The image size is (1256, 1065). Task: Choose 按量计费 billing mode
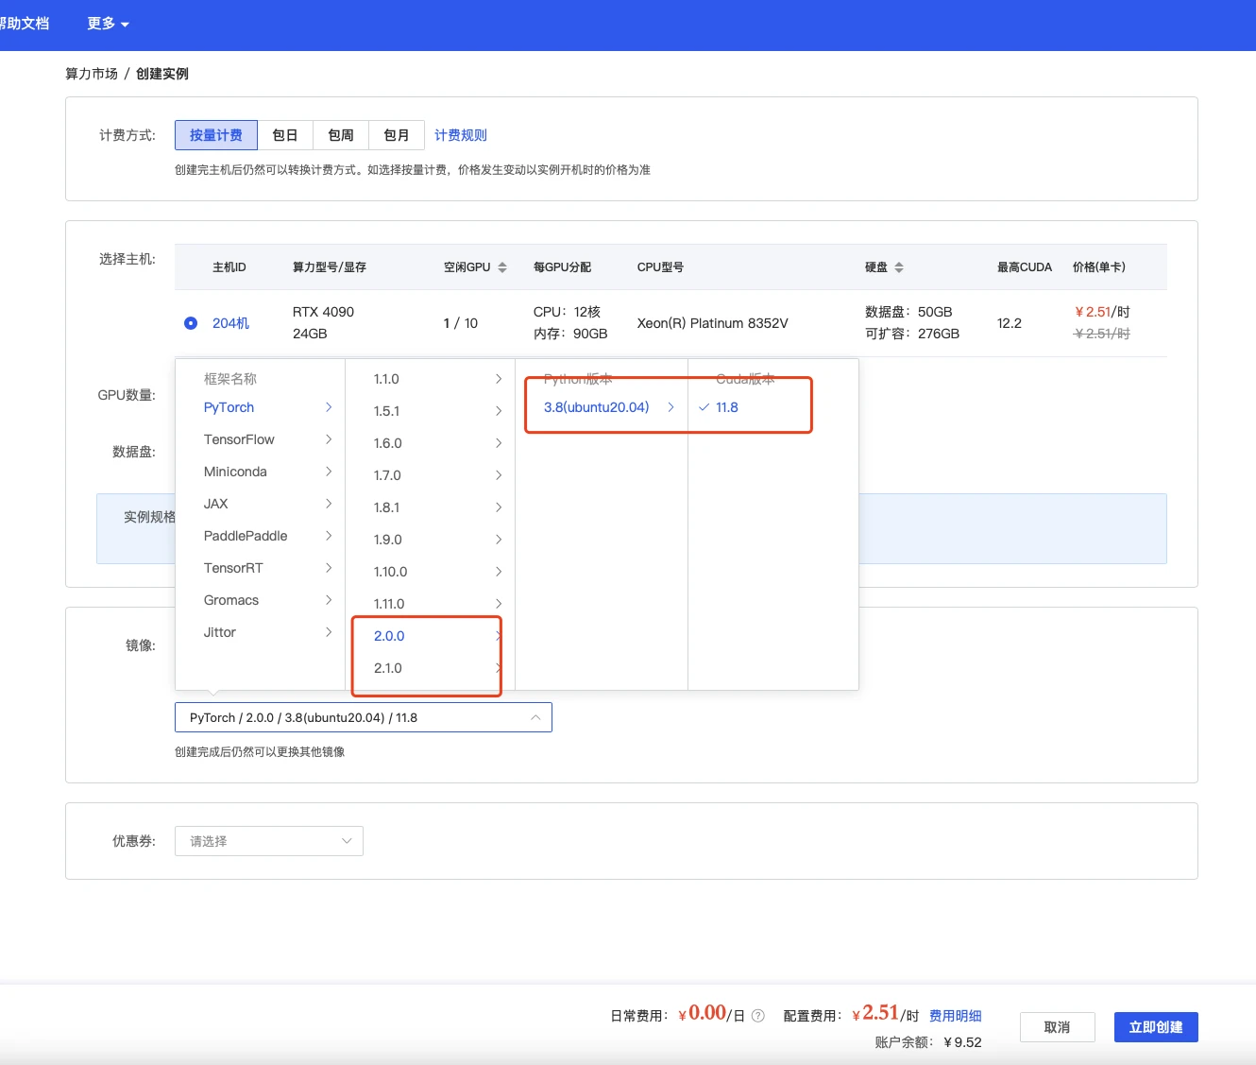click(x=216, y=135)
